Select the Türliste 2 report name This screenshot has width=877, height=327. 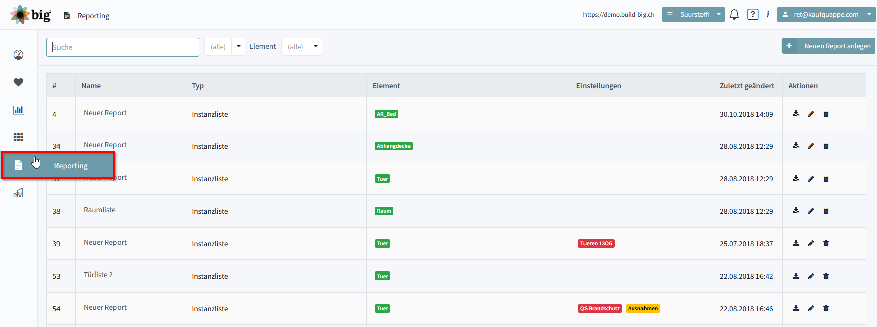98,275
